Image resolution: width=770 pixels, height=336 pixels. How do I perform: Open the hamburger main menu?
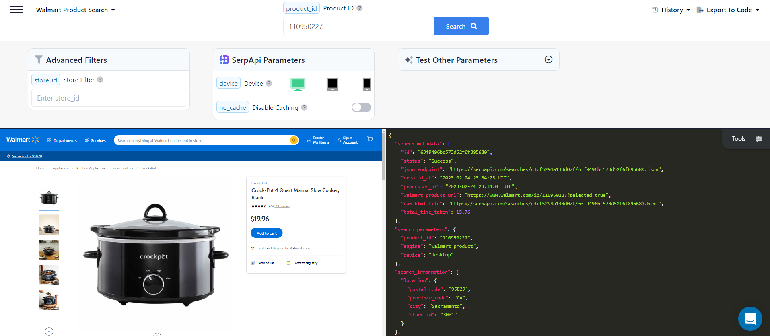click(x=16, y=10)
